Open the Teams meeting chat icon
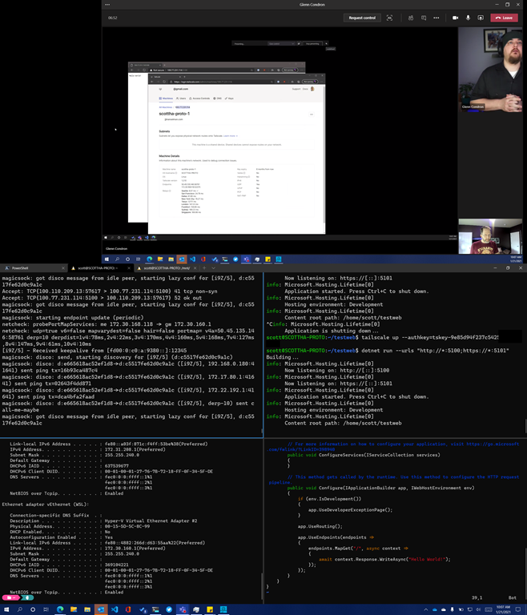The height and width of the screenshot is (615, 527). 424,18
